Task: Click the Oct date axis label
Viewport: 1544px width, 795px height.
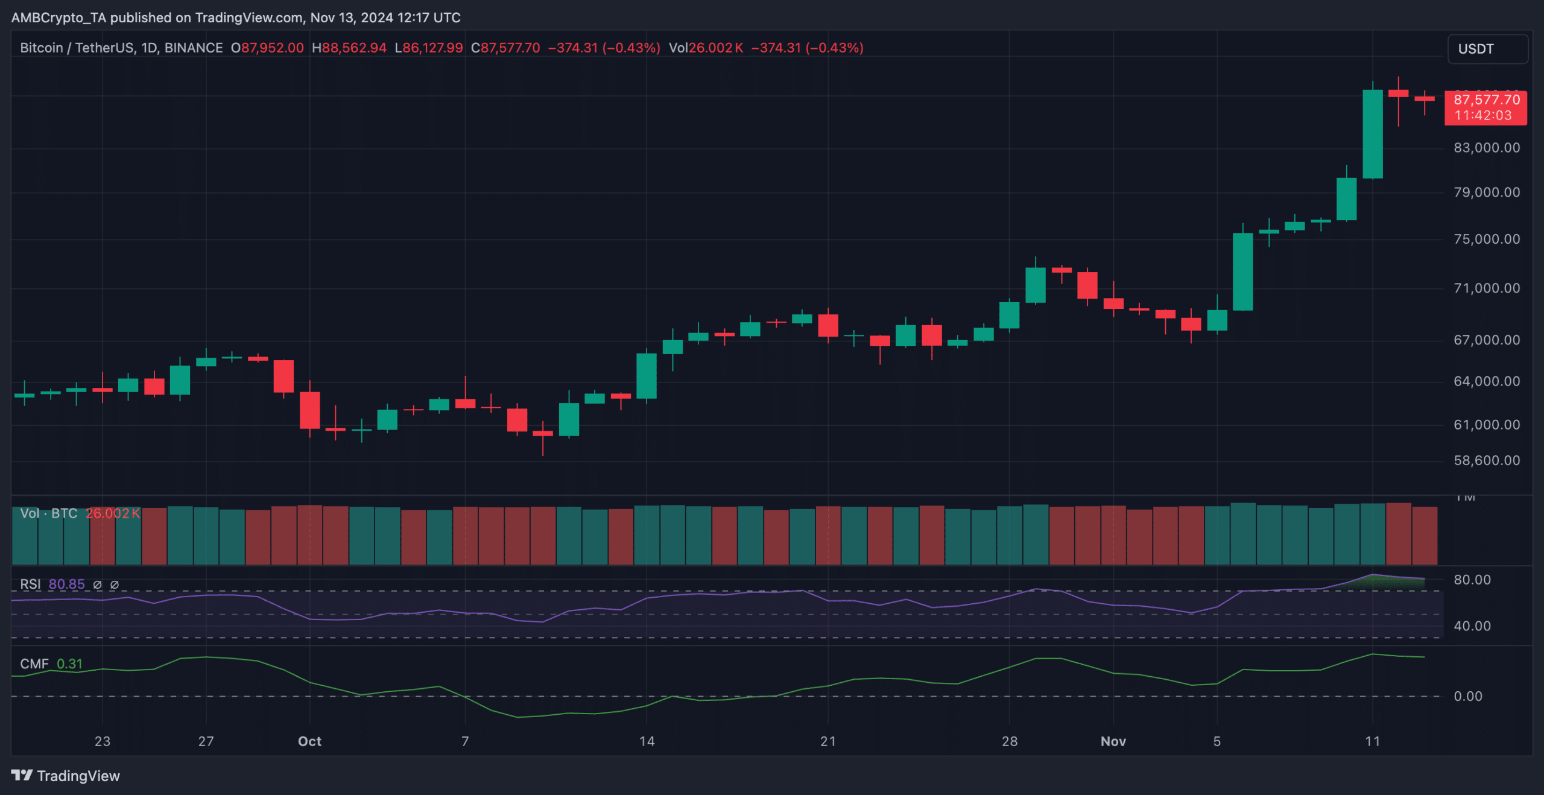Action: [309, 741]
